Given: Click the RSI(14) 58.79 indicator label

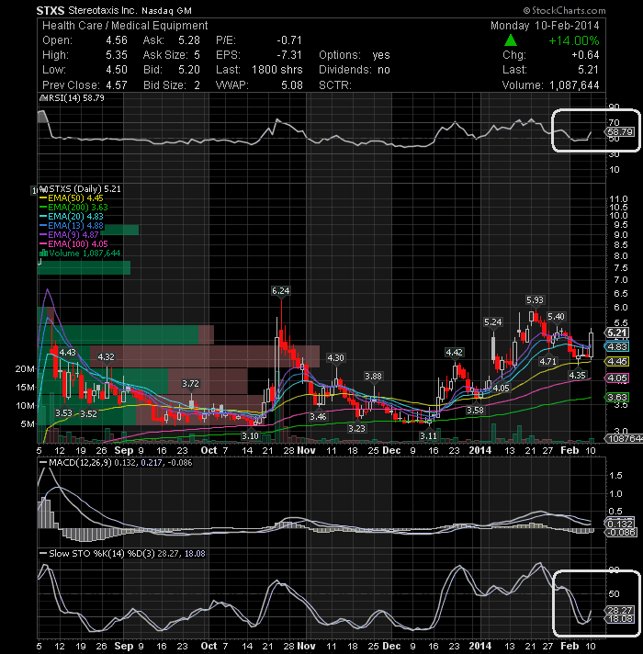Looking at the screenshot, I should (72, 98).
